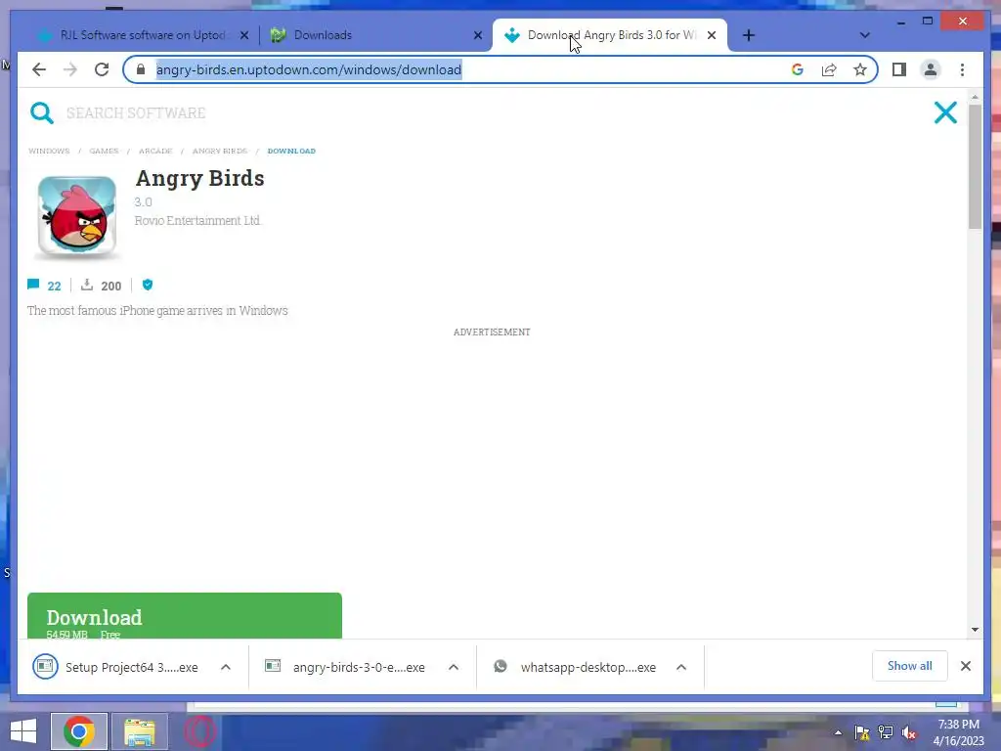Share this page using the share icon

tap(829, 69)
